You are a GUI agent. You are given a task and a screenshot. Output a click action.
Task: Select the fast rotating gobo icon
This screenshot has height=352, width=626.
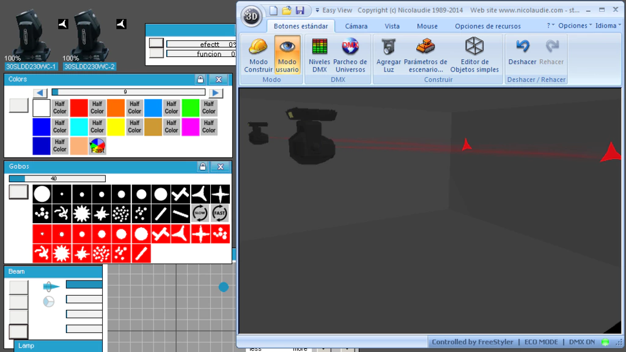coord(220,213)
